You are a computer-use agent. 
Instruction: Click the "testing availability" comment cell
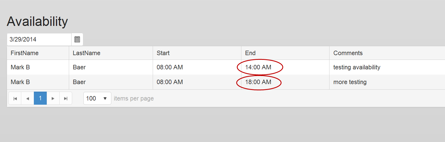[x=357, y=67]
